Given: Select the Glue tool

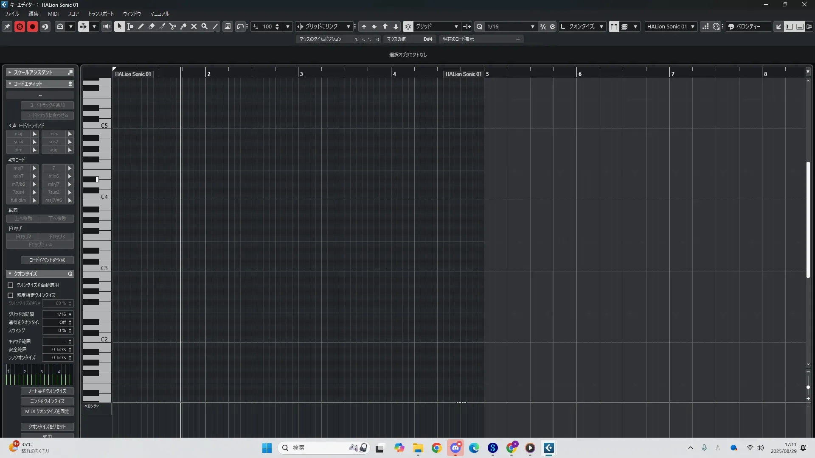Looking at the screenshot, I should click(183, 26).
